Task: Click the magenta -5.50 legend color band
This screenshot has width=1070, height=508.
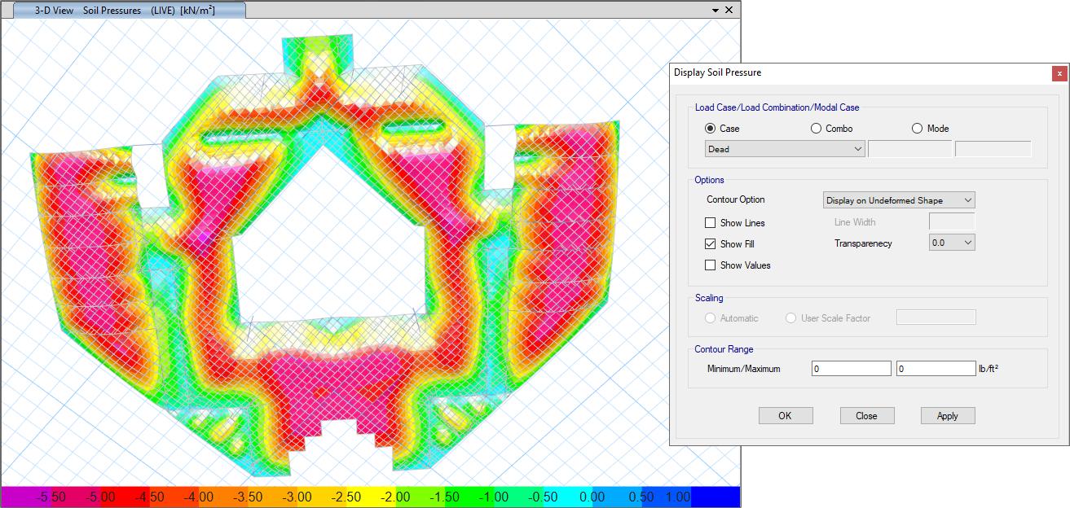Action: click(x=24, y=497)
